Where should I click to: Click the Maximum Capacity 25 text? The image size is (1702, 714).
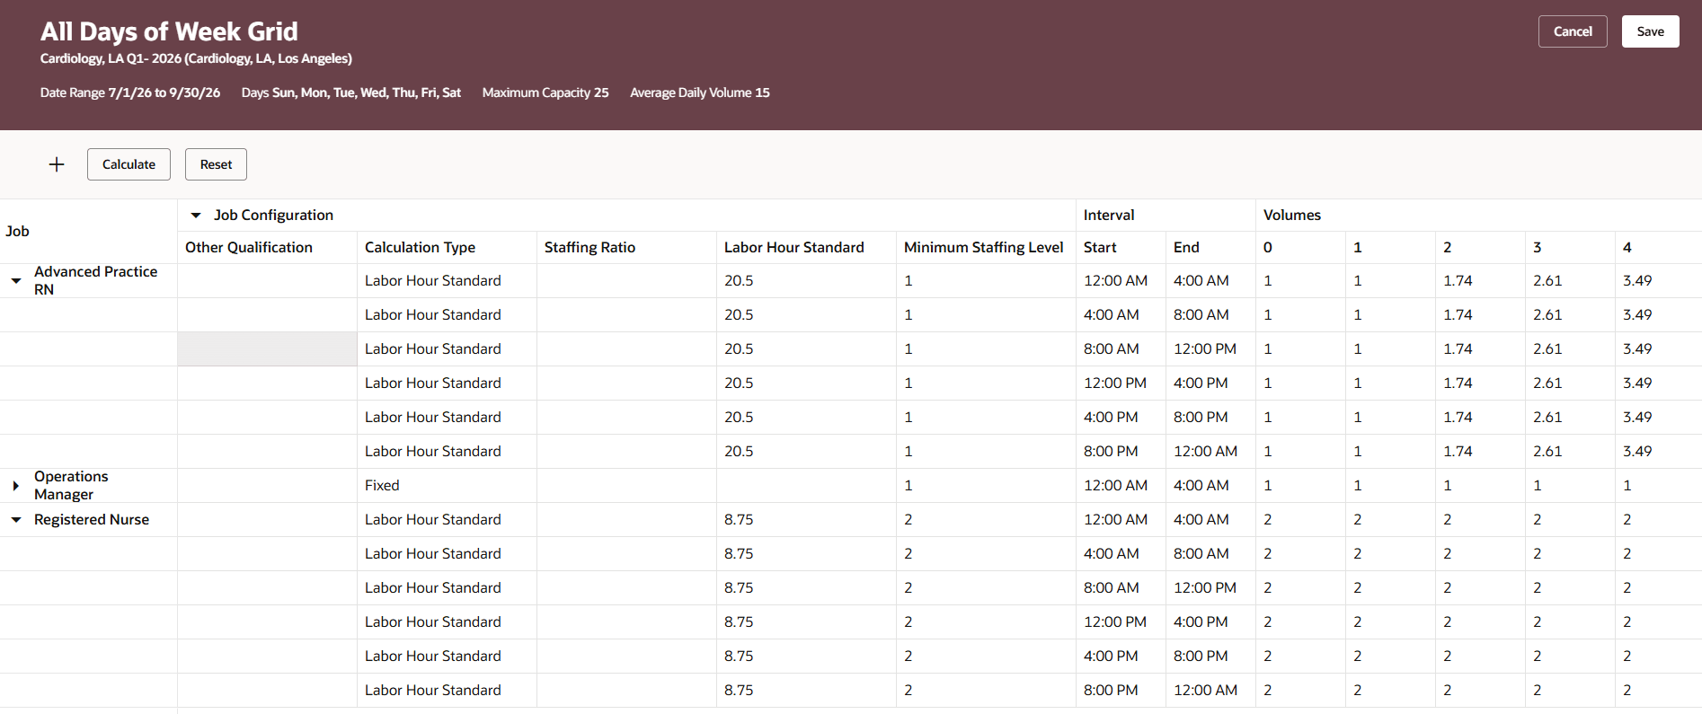(x=545, y=93)
